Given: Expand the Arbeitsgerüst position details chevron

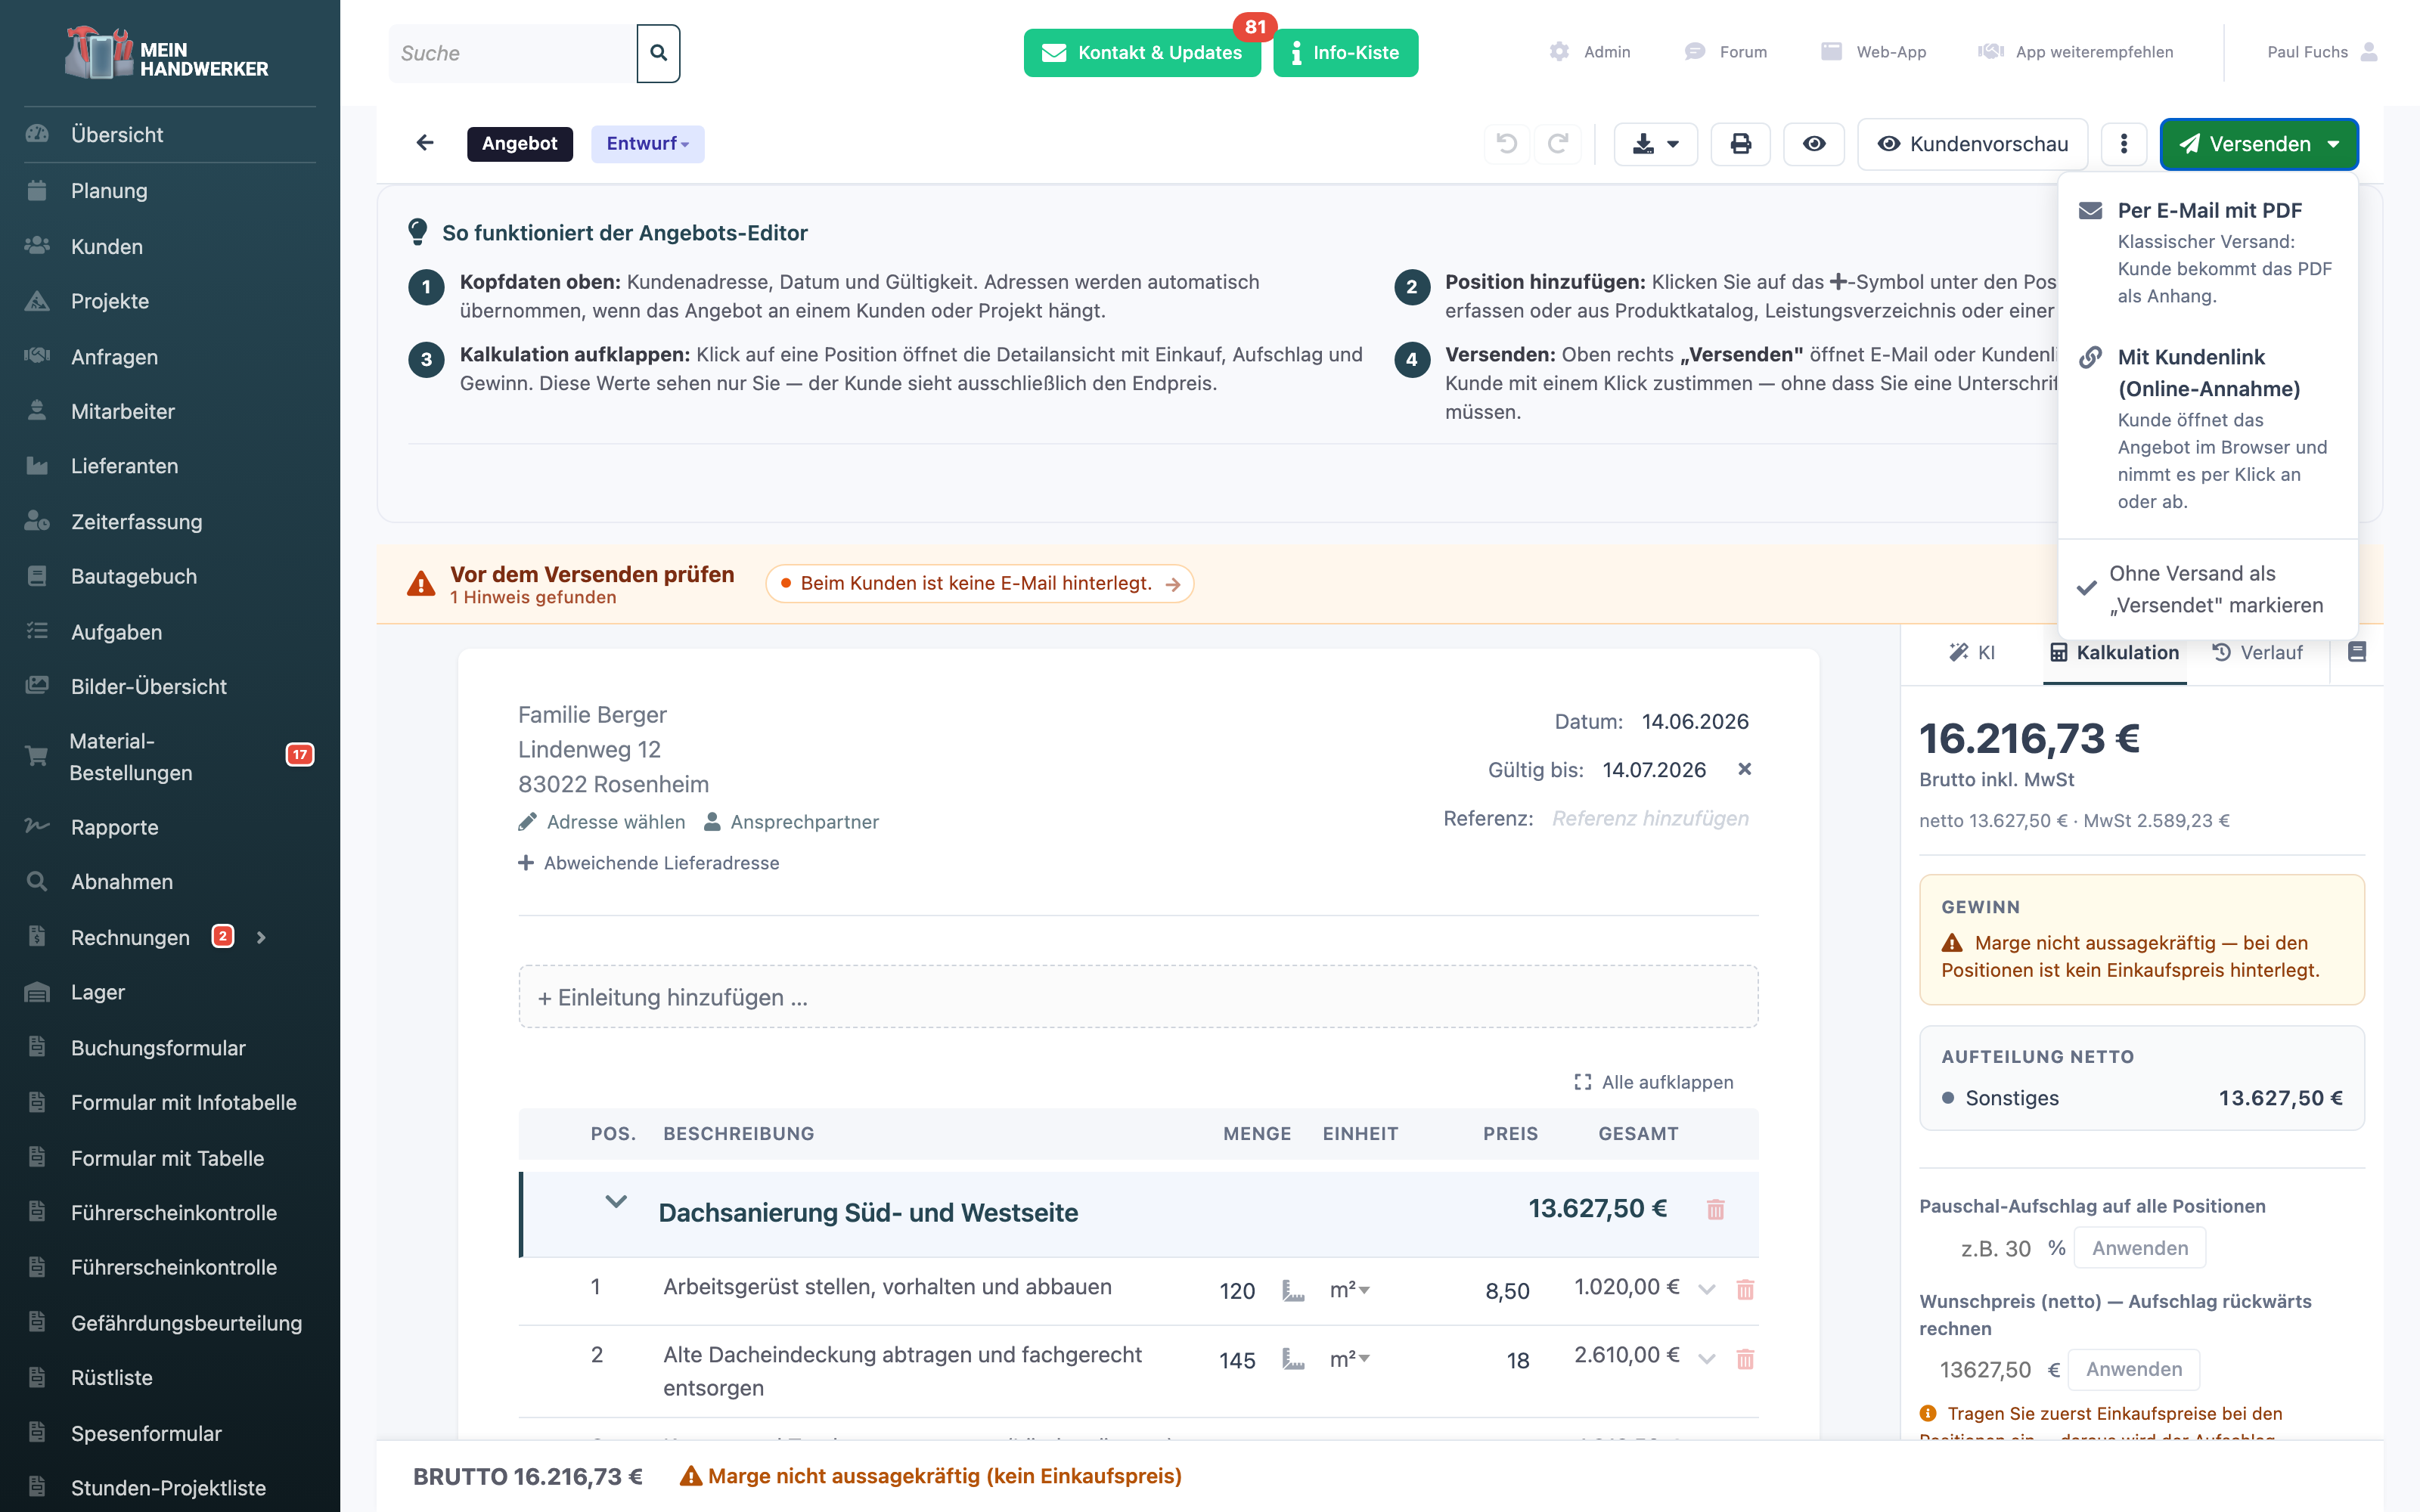Looking at the screenshot, I should 1707,1289.
